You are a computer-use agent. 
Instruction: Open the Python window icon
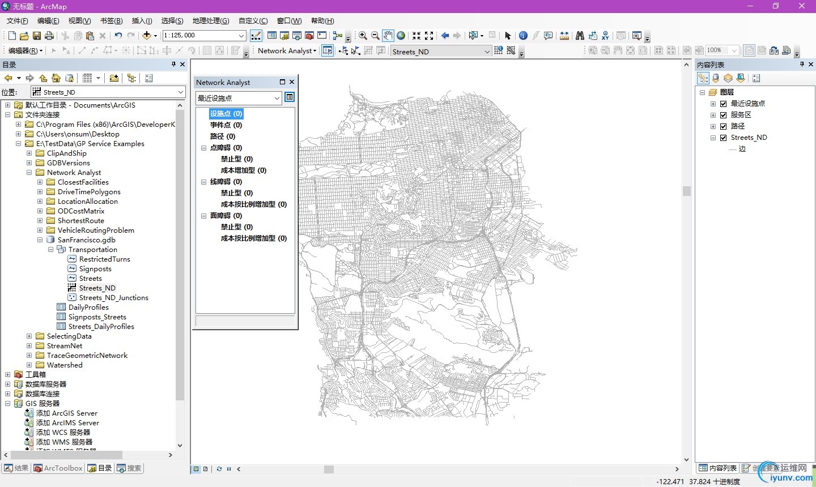pyautogui.click(x=322, y=36)
